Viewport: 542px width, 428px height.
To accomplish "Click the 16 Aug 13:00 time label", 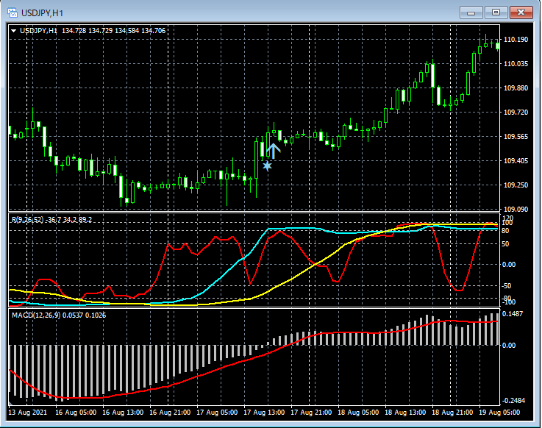I will pos(123,413).
